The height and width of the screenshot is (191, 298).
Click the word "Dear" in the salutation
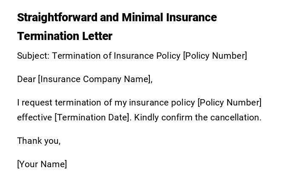(x=26, y=79)
